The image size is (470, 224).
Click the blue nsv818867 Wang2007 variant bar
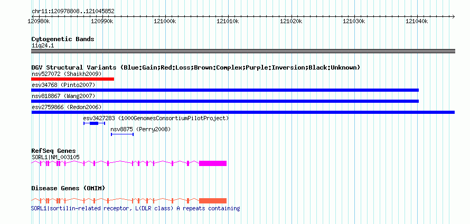click(x=225, y=101)
